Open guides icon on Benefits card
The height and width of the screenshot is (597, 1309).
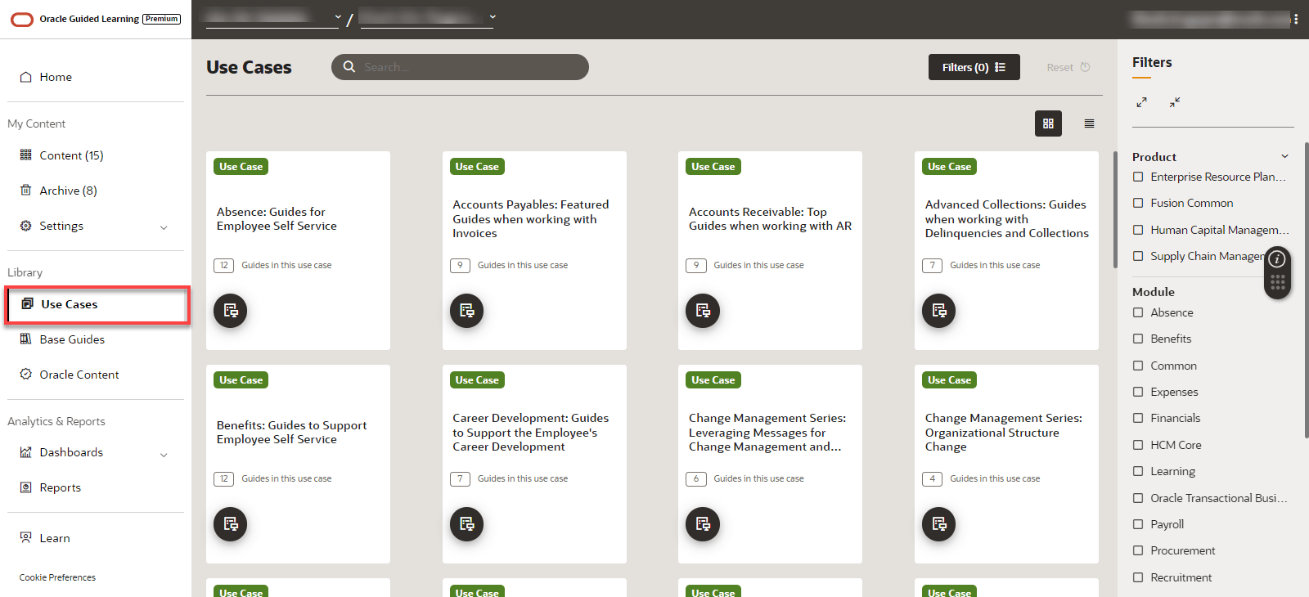(231, 524)
